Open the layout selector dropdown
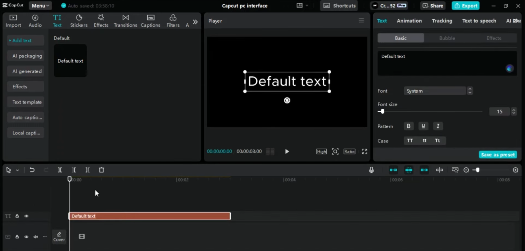This screenshot has height=251, width=525. coord(302,5)
